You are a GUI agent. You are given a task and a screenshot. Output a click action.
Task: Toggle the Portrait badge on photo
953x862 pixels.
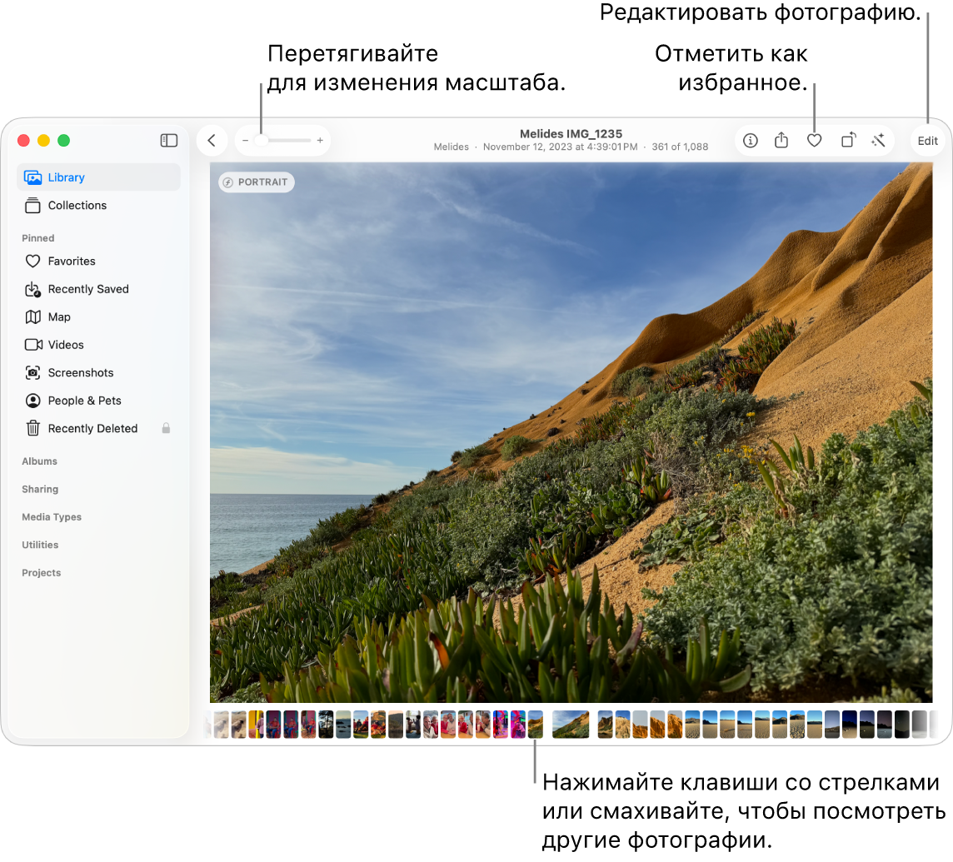256,182
